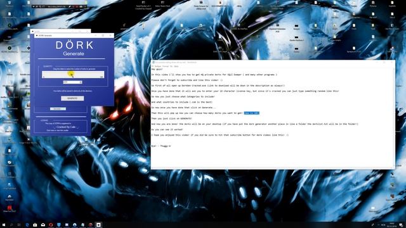
Task: Click the taskbar search icon
Action: click(11, 225)
